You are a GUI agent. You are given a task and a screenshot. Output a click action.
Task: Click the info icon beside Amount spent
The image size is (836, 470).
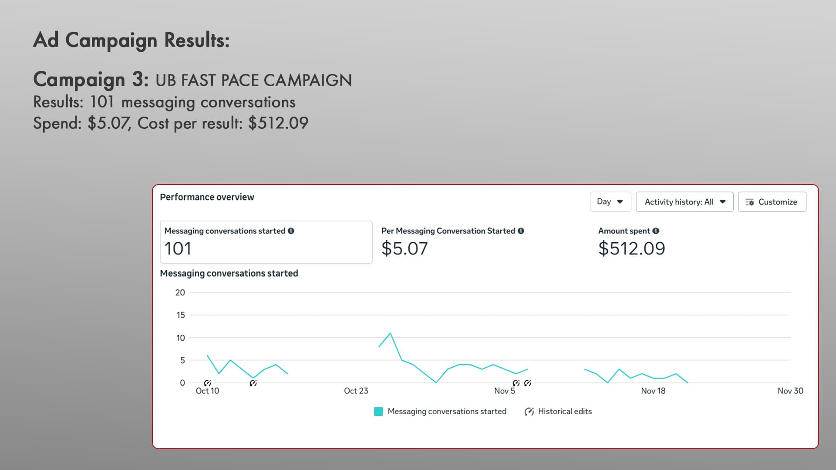tap(656, 231)
